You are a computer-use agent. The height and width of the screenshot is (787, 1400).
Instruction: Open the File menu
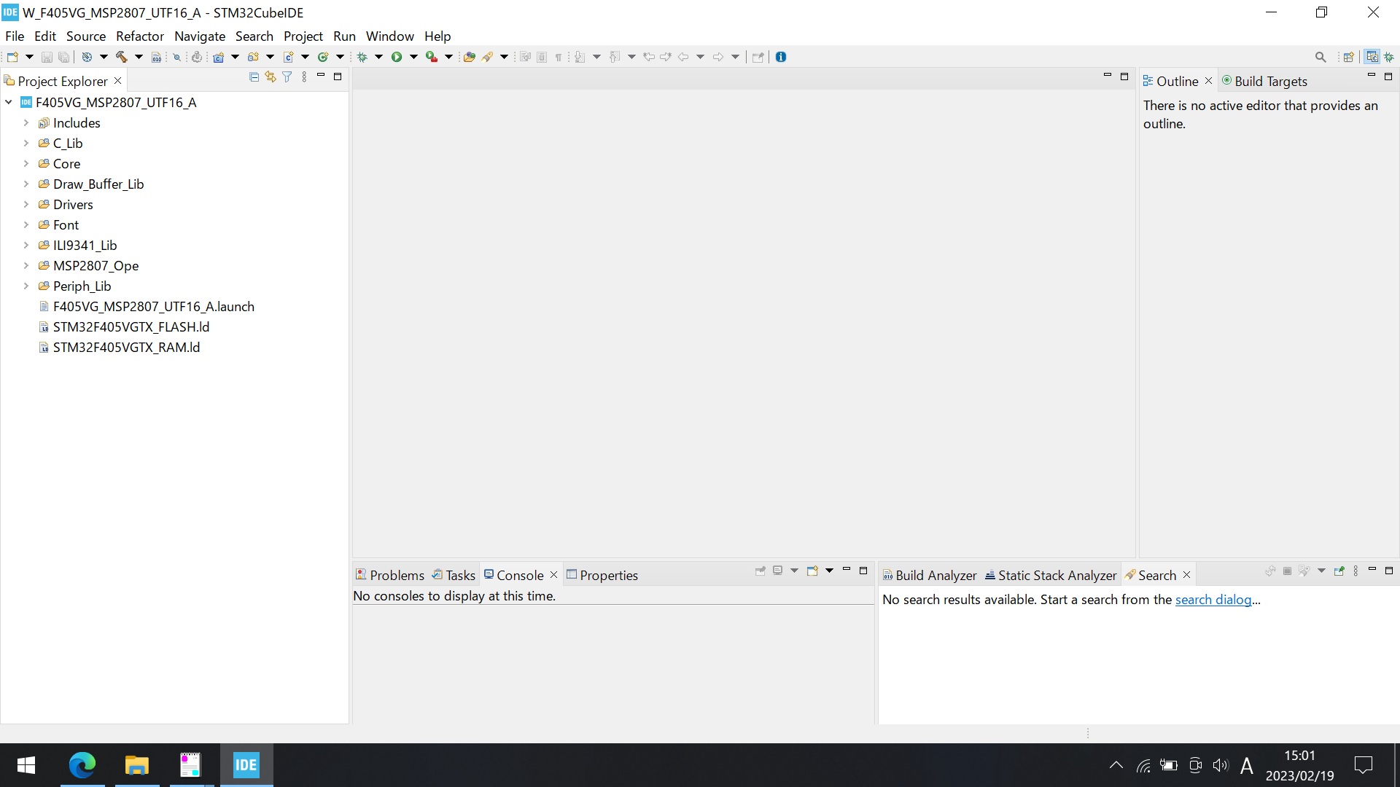coord(15,36)
